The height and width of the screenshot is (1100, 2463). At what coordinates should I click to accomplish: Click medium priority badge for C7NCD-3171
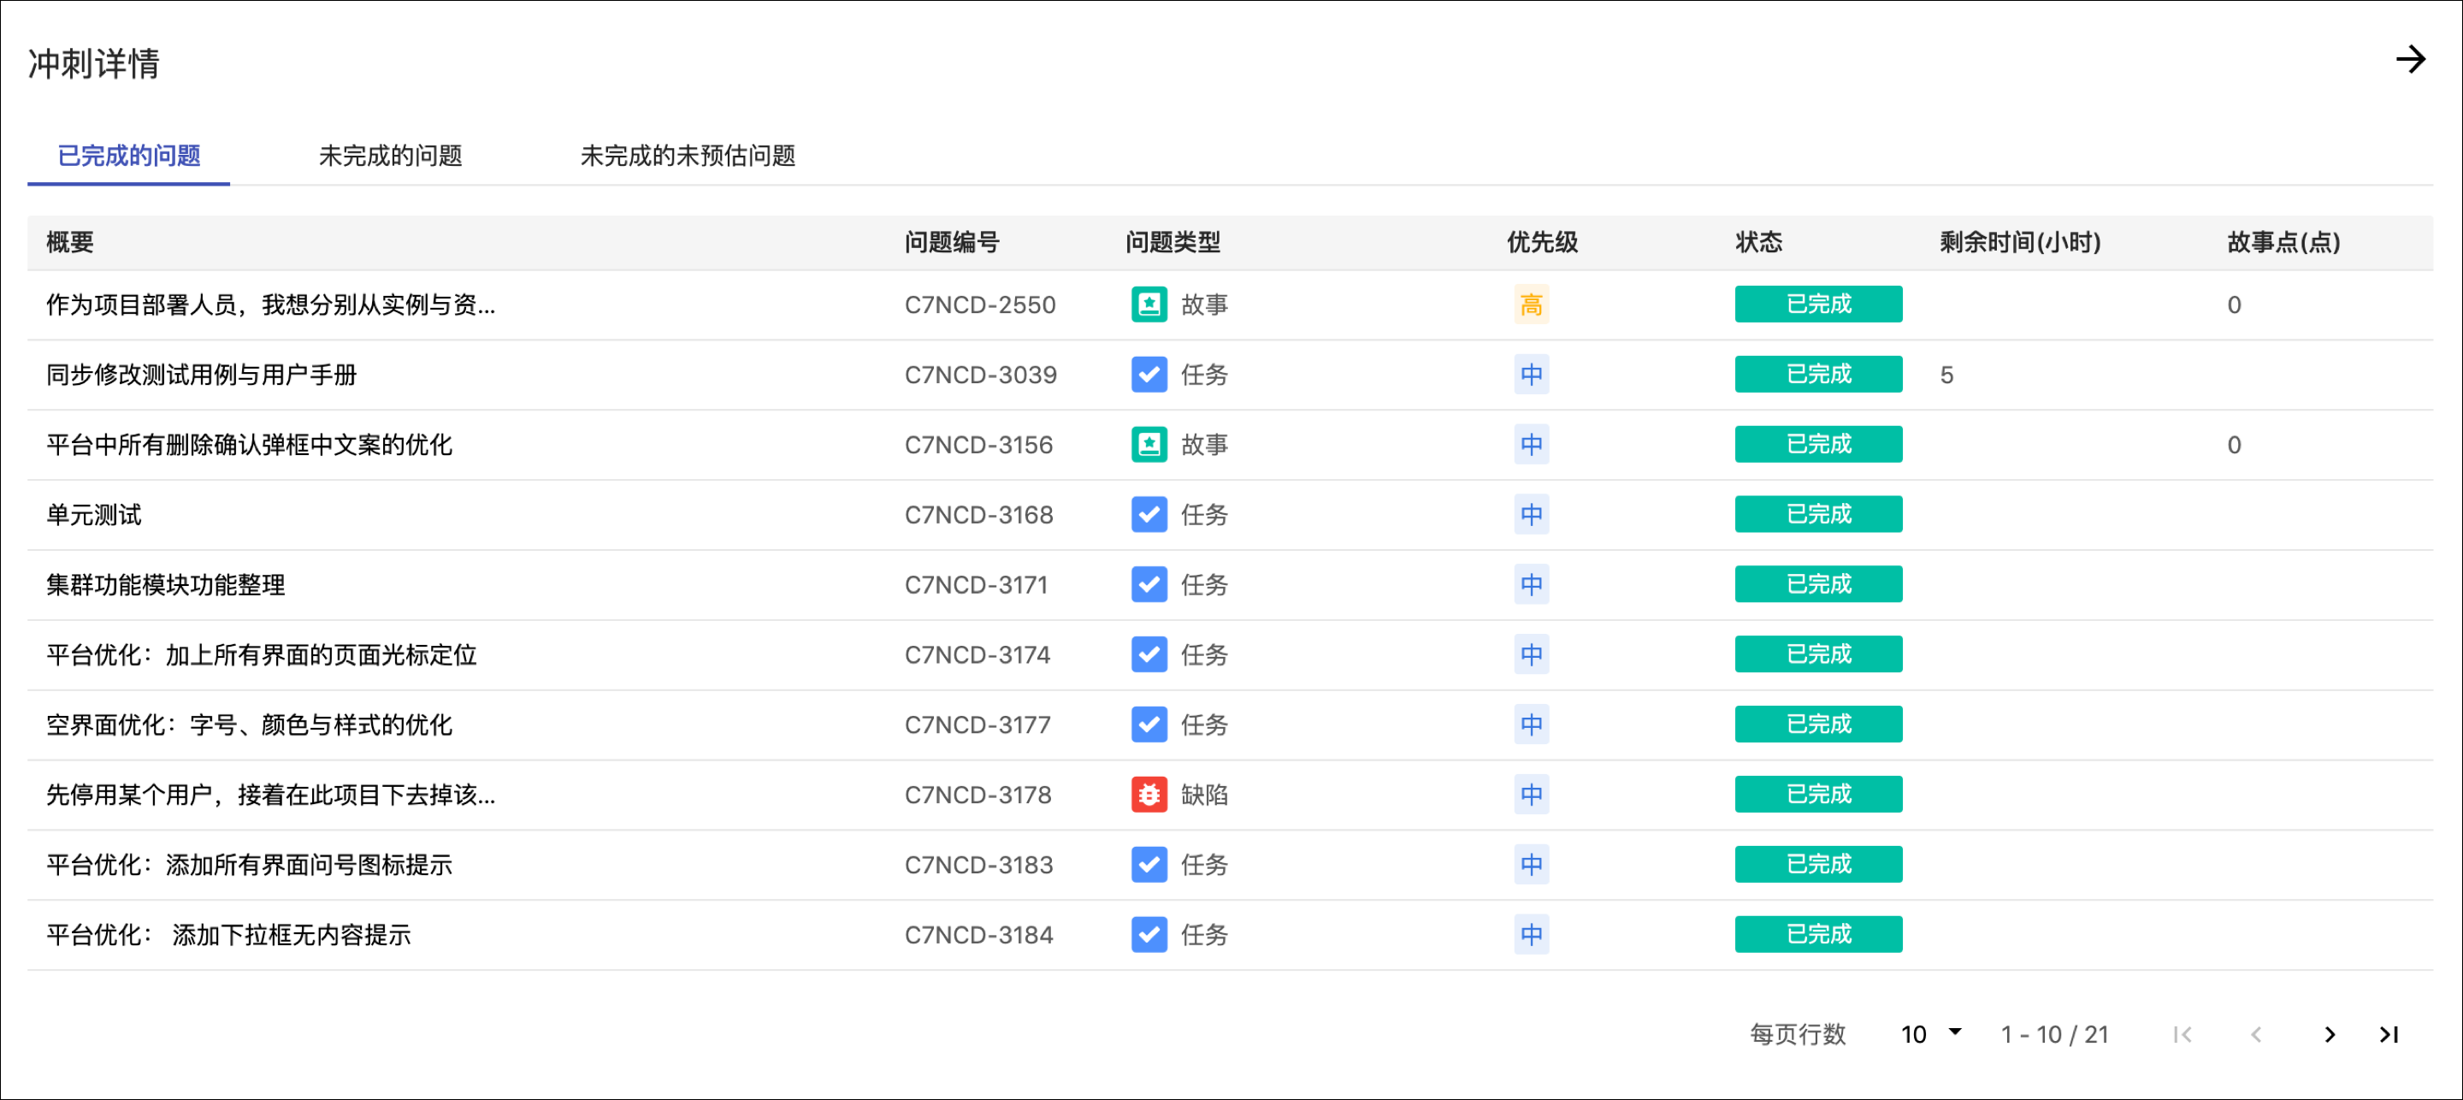click(x=1531, y=584)
